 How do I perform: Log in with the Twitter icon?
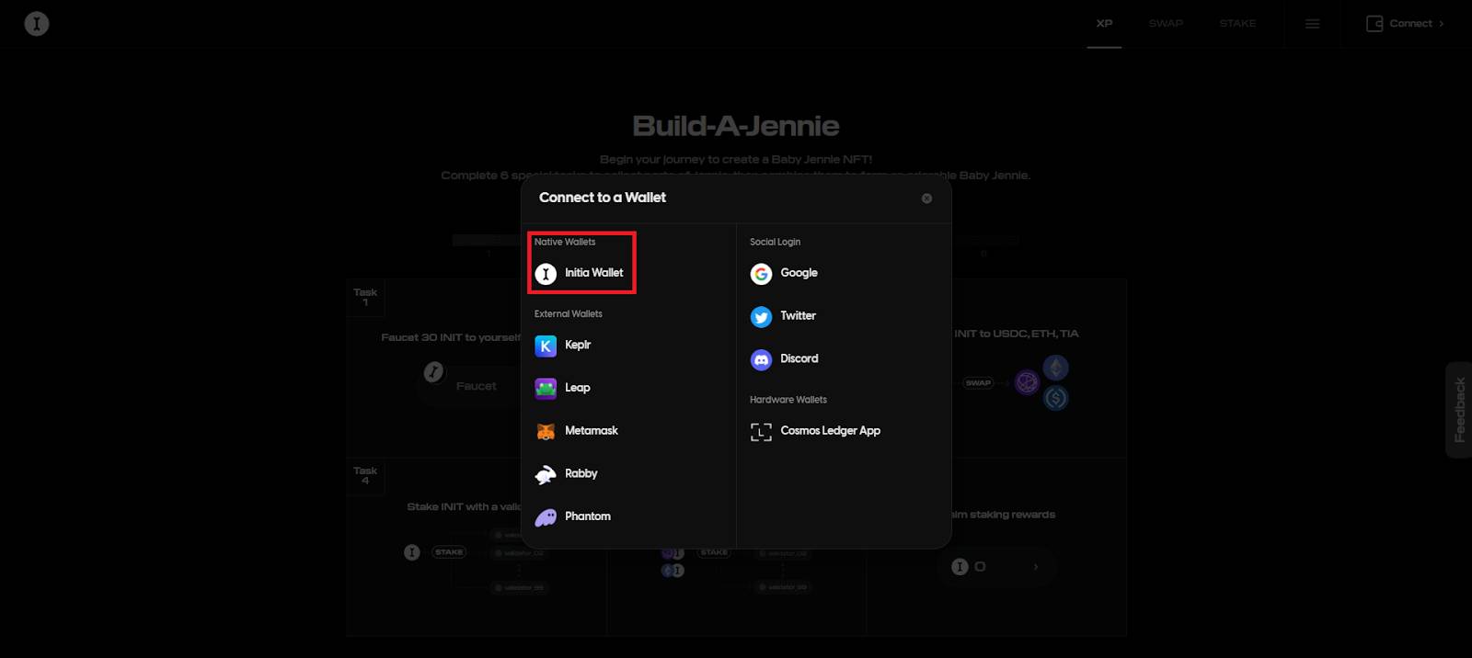761,316
